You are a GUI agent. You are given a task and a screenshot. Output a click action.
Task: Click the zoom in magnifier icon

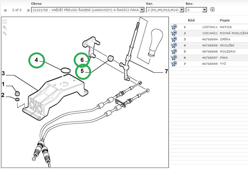(5, 27)
